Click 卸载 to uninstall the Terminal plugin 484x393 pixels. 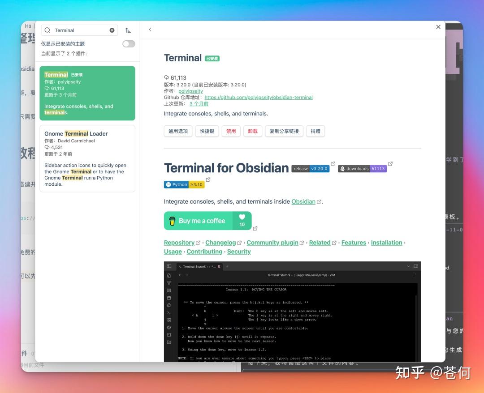click(x=253, y=131)
